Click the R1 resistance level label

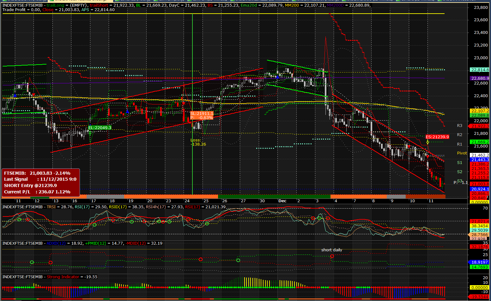[459, 144]
